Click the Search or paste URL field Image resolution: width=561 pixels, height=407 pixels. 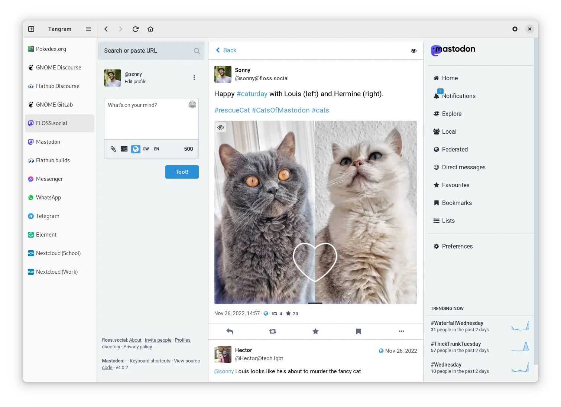(x=148, y=51)
